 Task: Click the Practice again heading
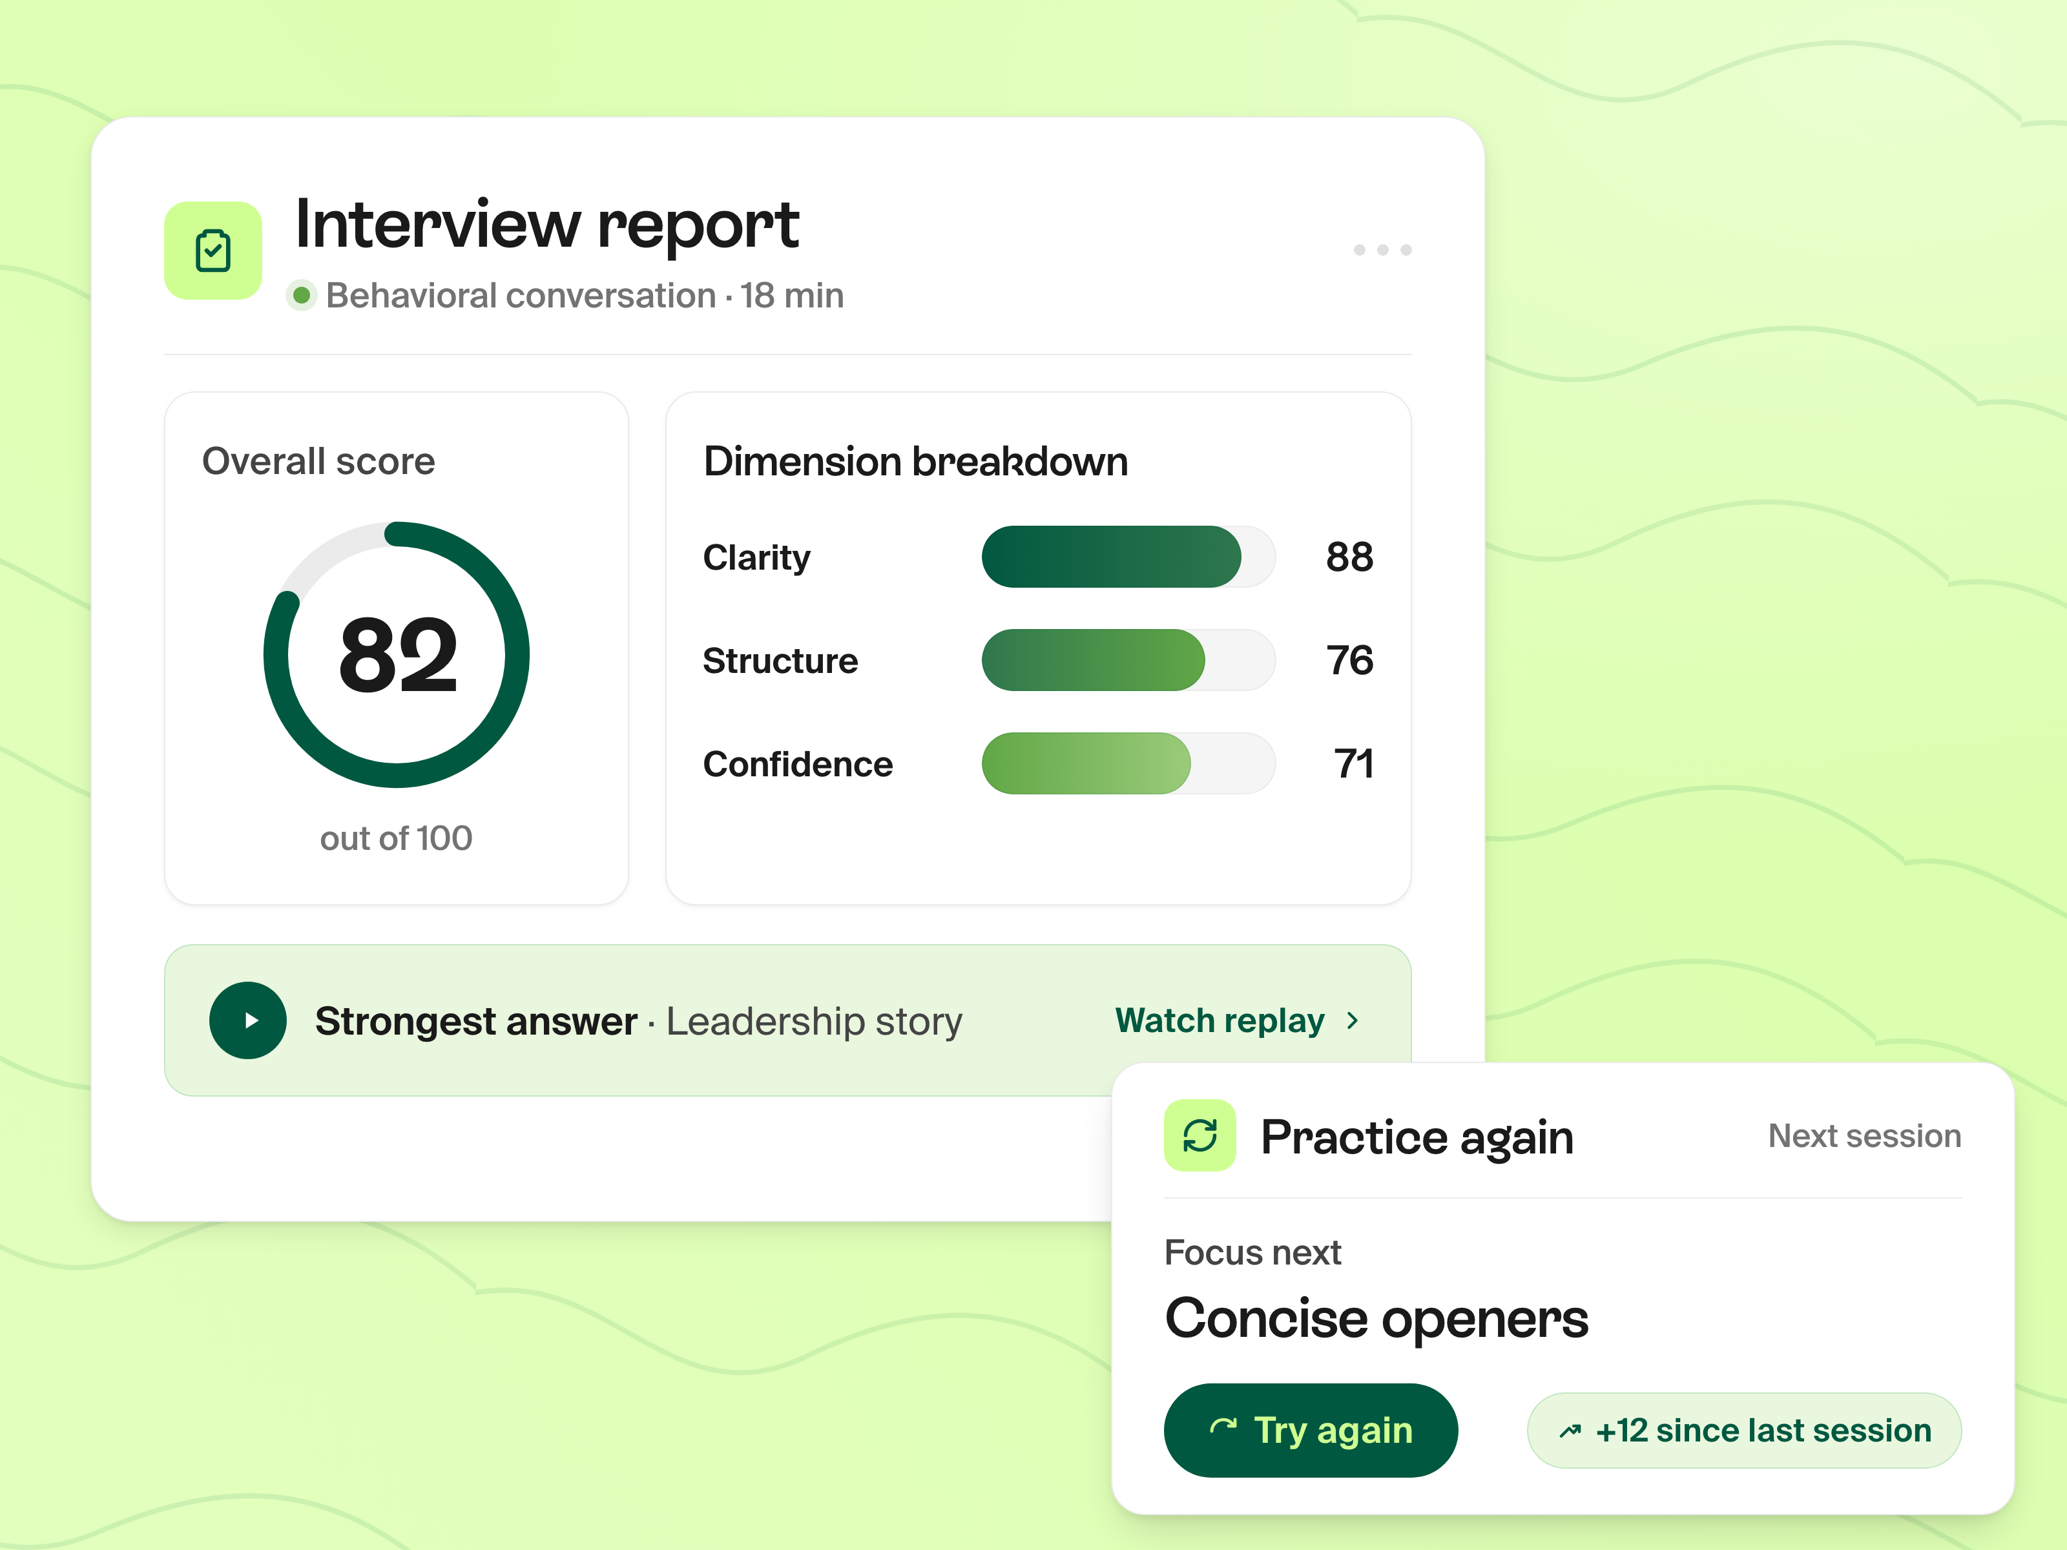click(1417, 1137)
